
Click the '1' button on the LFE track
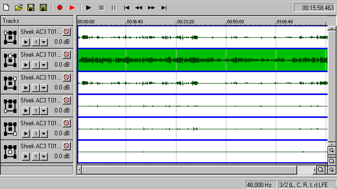pos(36,157)
